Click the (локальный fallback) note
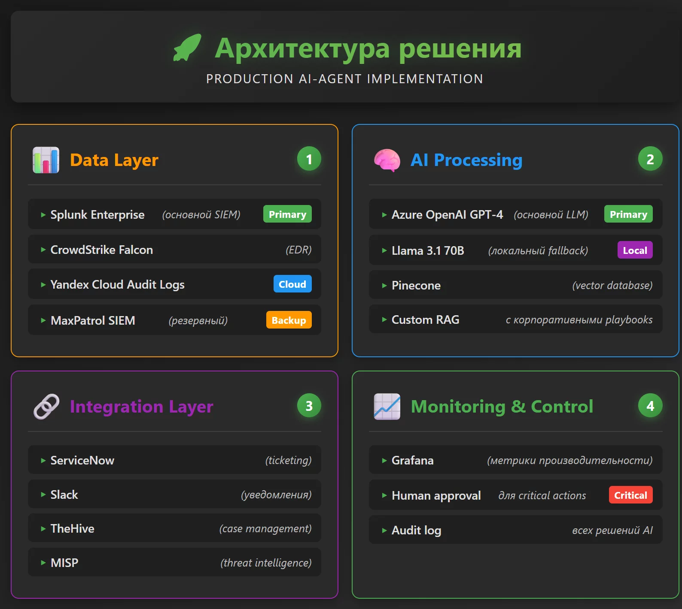Screen dimensions: 682x609 click(x=538, y=251)
